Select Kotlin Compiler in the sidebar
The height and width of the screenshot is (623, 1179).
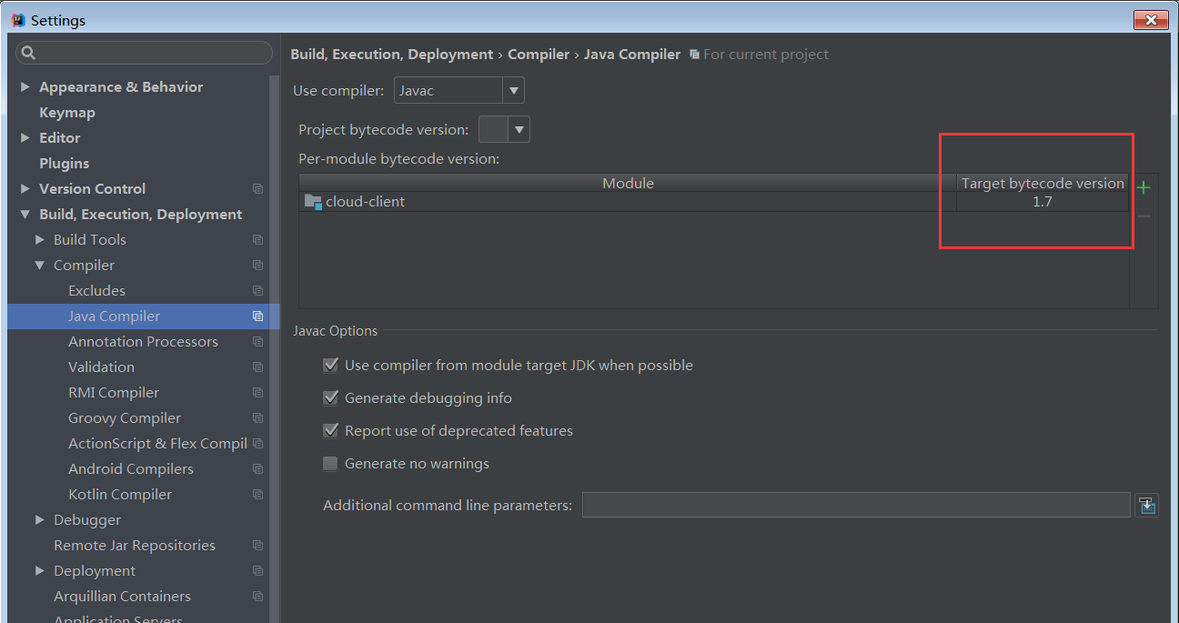tap(118, 494)
